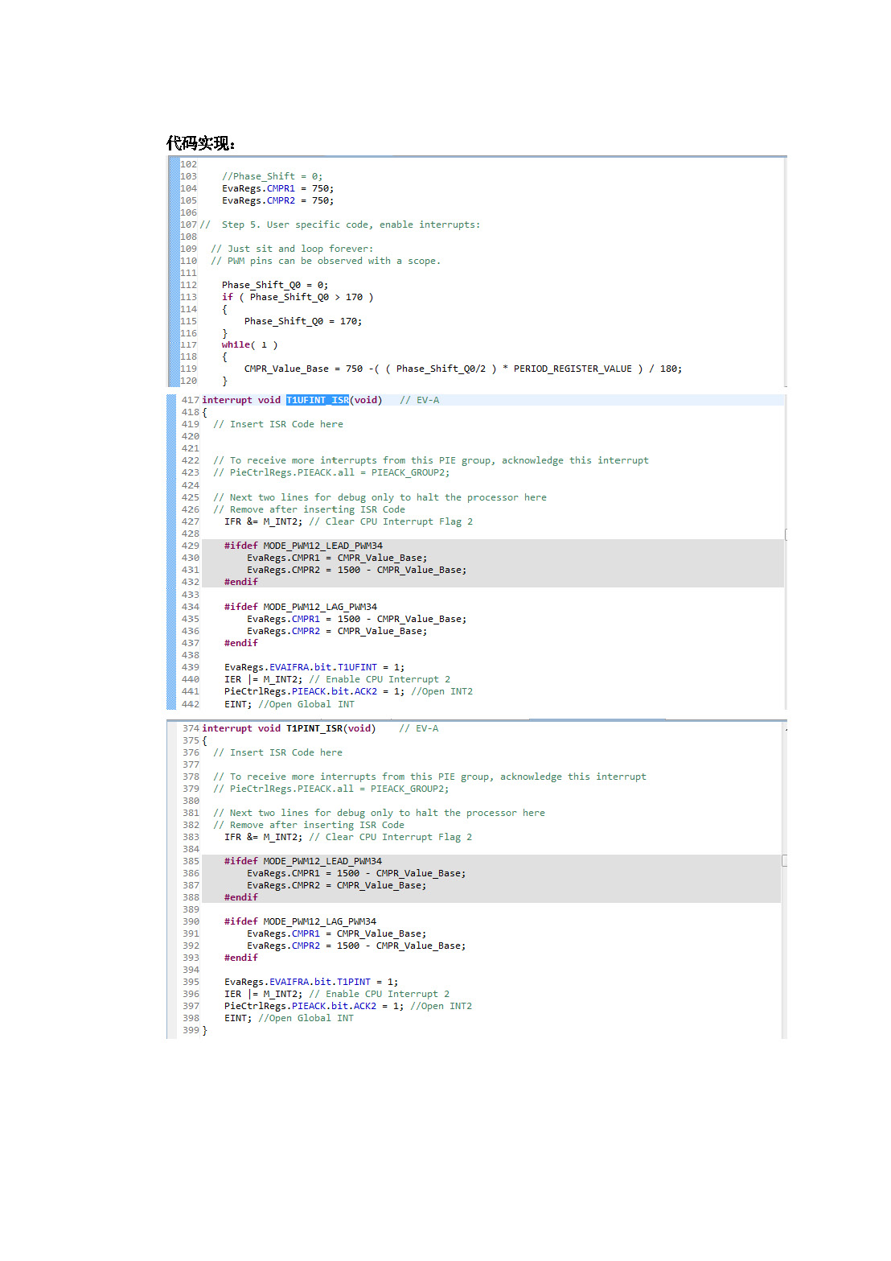
Task: Click #ifdef MODE_PWM12_LEAD_PWM34 on line 385
Action: pyautogui.click(x=303, y=861)
